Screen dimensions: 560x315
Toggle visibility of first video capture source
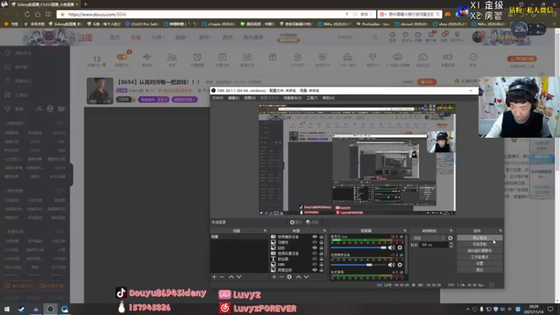point(314,237)
